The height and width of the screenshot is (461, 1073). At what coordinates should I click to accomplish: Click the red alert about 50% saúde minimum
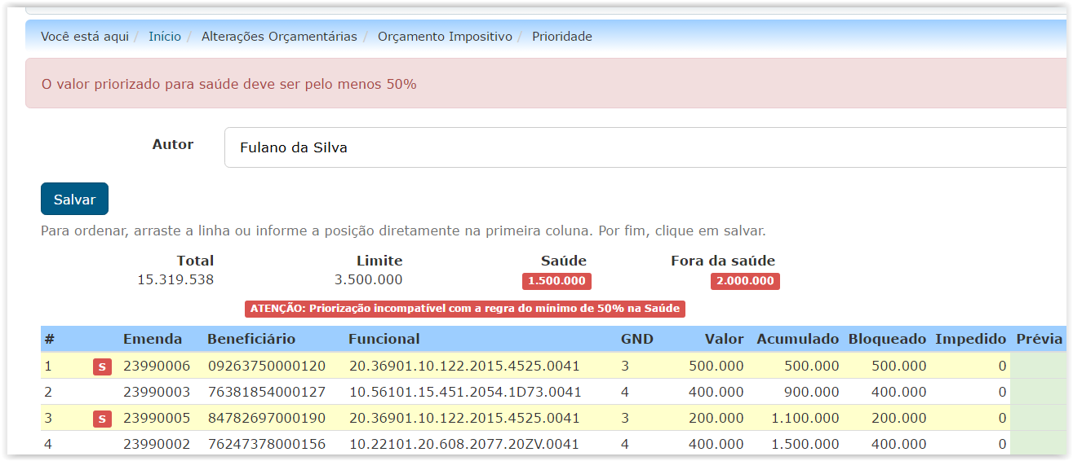[228, 84]
